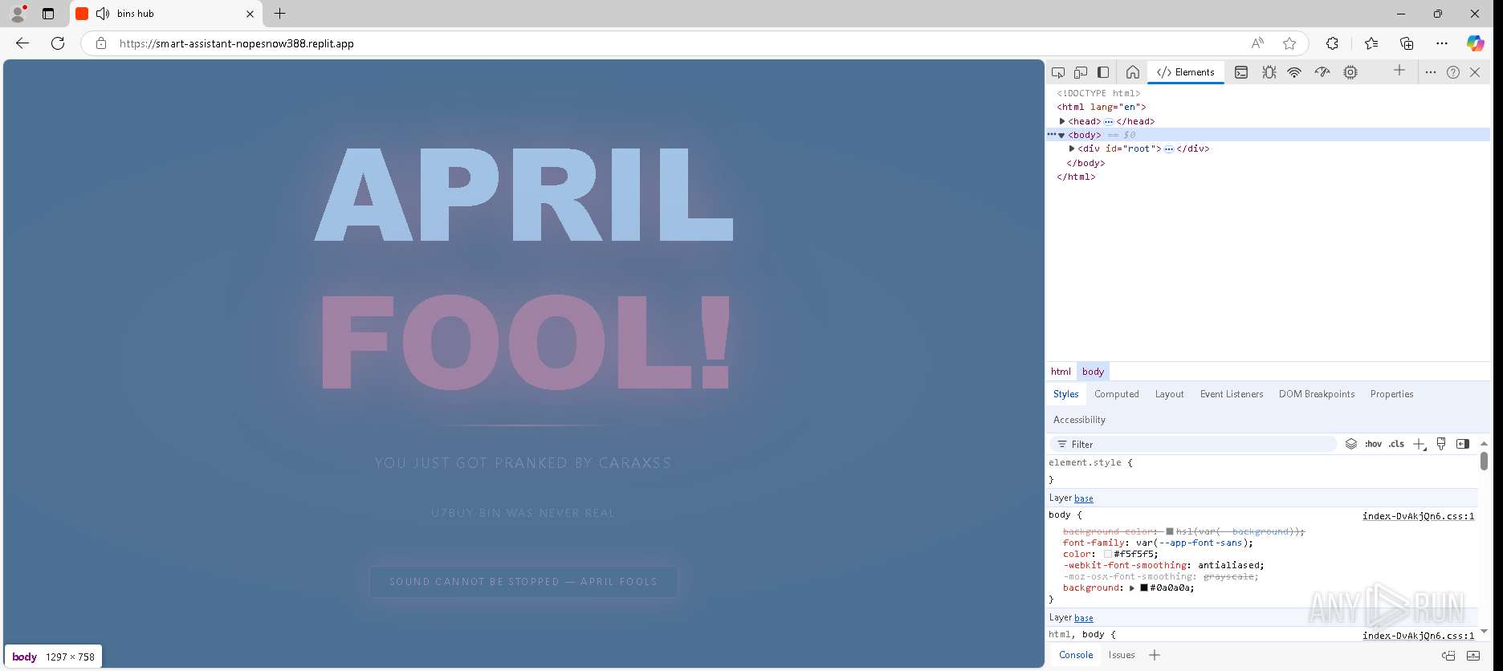Open the Event Listeners tab
The width and height of the screenshot is (1503, 671).
pyautogui.click(x=1232, y=394)
